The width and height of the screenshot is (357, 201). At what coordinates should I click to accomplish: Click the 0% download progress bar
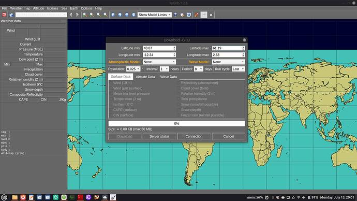coord(176,123)
